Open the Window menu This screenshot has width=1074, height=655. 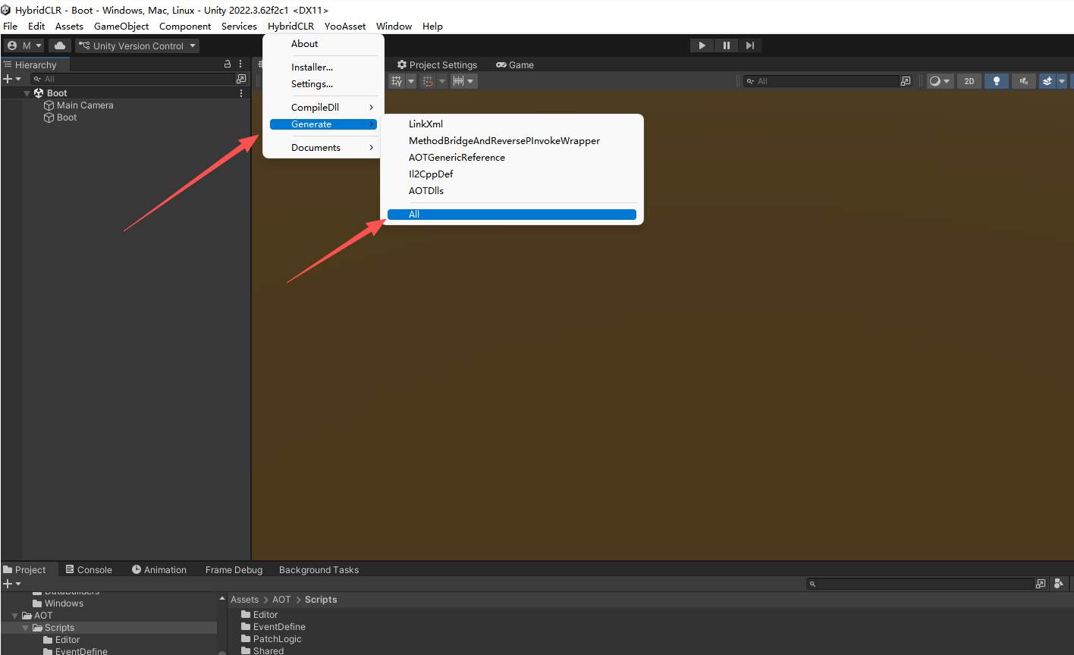[x=394, y=26]
